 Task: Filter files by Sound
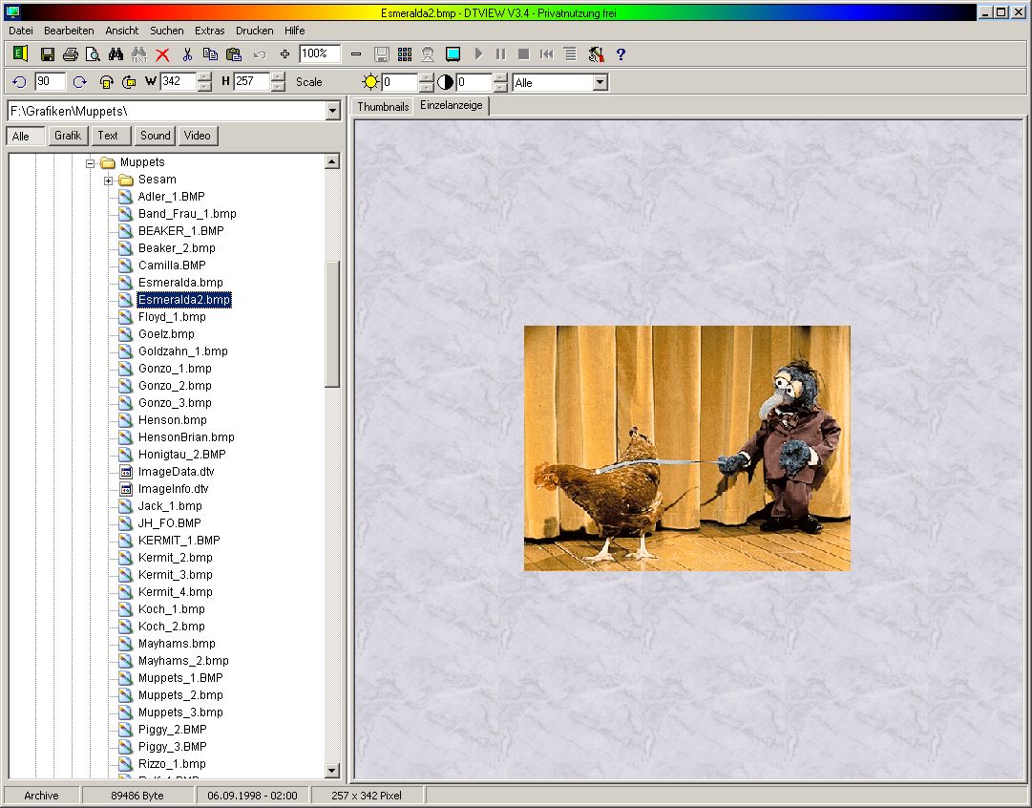(156, 136)
